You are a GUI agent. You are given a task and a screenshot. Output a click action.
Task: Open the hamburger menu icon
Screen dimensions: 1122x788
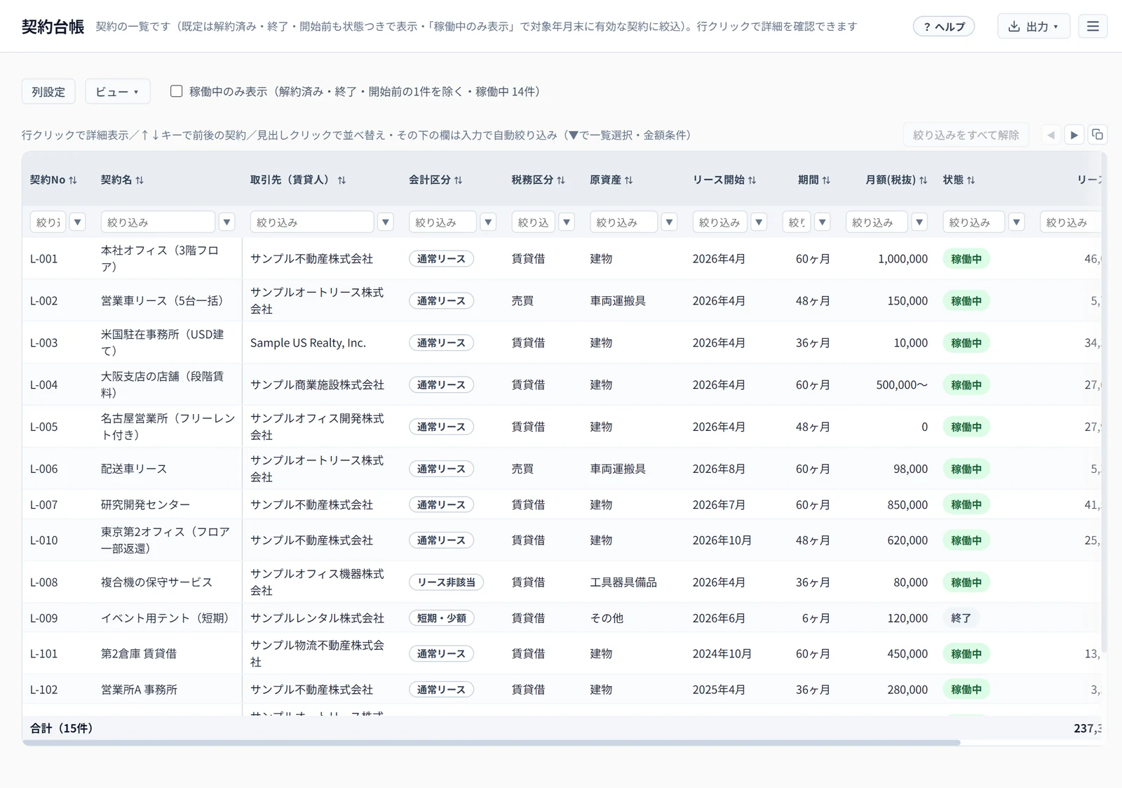pos(1093,27)
